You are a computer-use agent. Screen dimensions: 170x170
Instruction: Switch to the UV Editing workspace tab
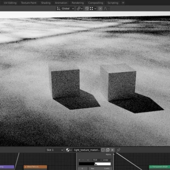click(x=10, y=3)
